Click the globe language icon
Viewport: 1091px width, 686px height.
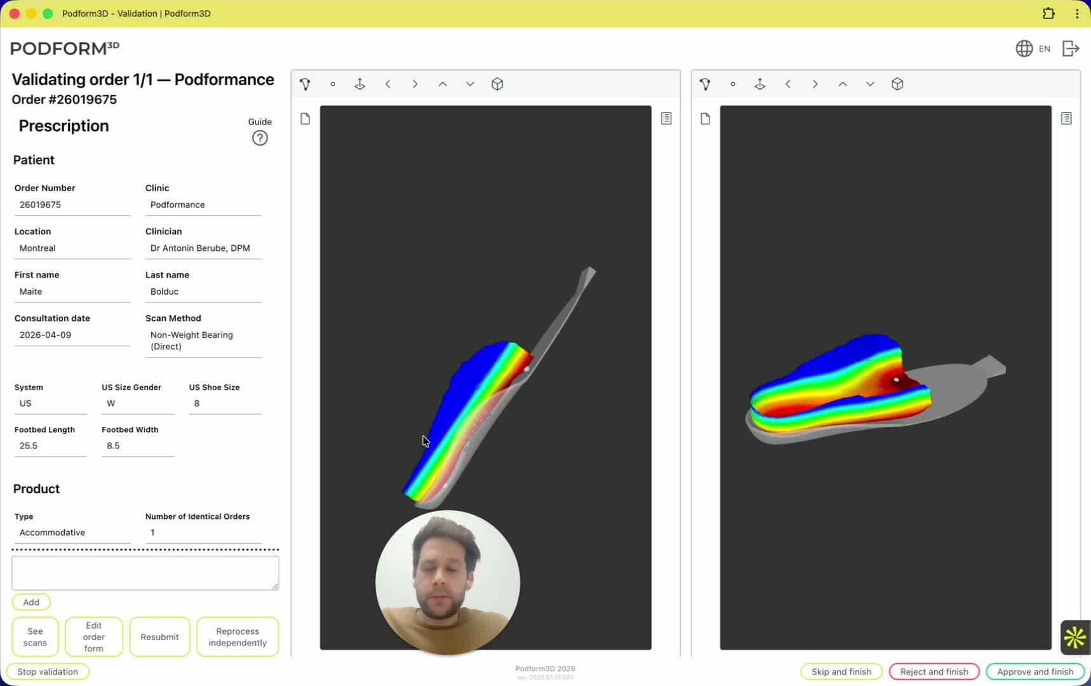coord(1024,48)
